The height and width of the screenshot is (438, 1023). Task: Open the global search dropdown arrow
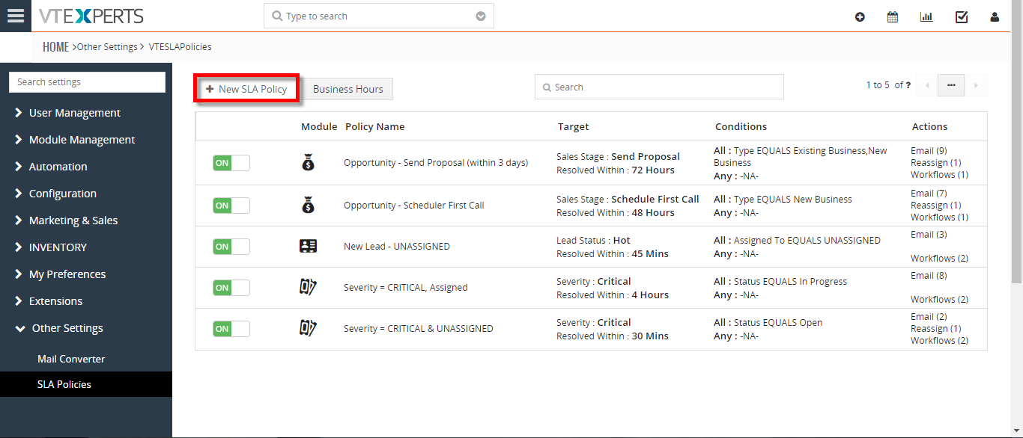click(x=481, y=16)
